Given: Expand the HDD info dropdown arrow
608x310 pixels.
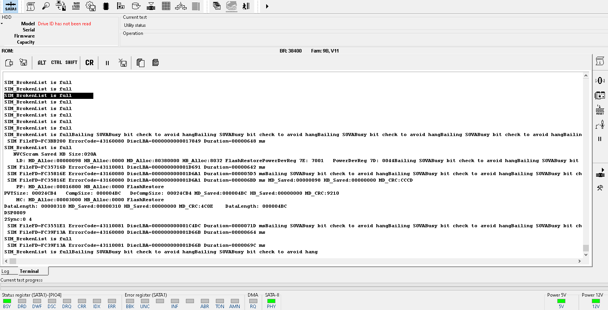Looking at the screenshot, I should 2,24.
